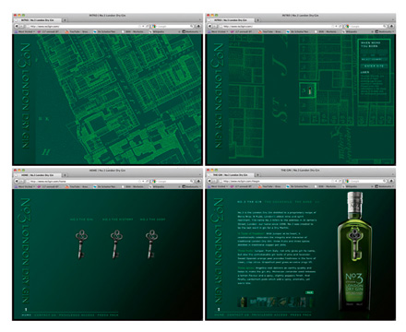Click the key under No.3 The Gin

point(81,244)
